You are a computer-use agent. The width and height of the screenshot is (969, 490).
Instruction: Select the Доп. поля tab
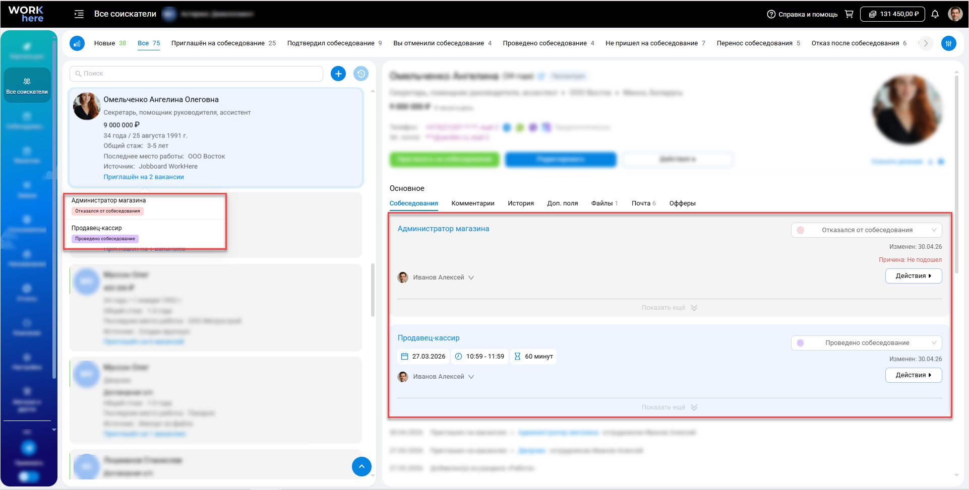[563, 203]
